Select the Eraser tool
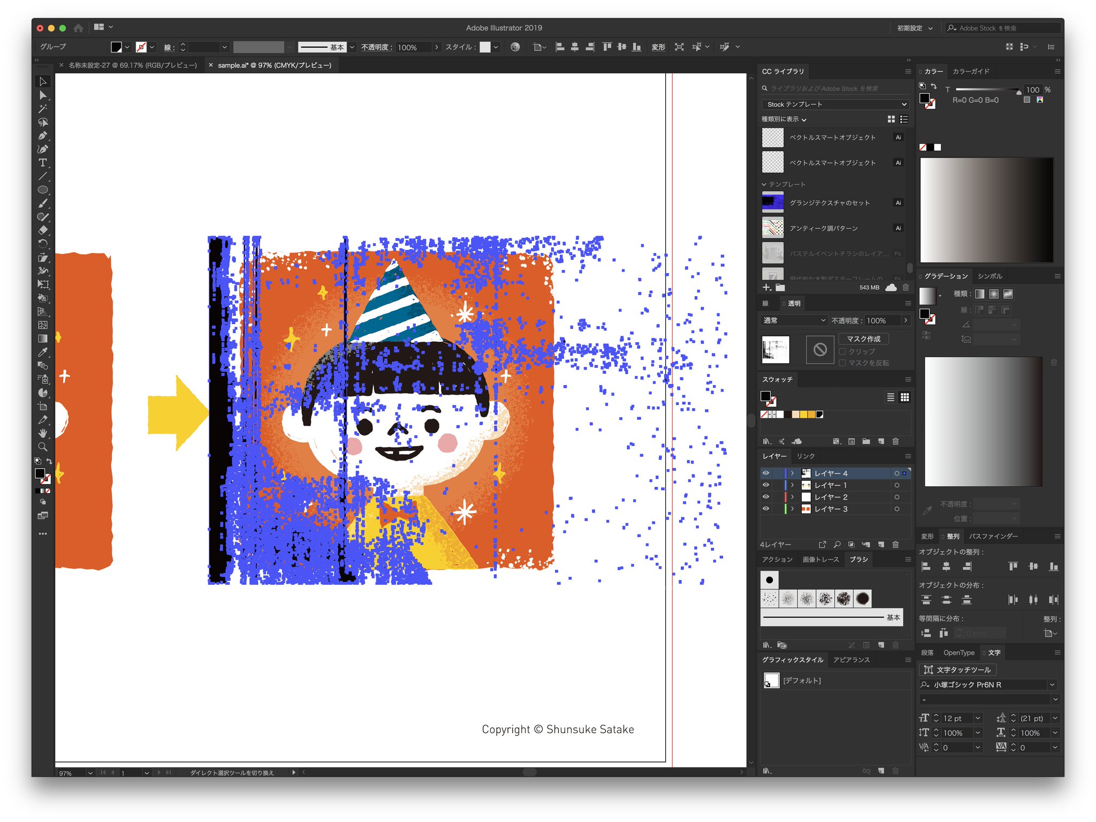Viewport: 1096px width, 822px height. 43,230
